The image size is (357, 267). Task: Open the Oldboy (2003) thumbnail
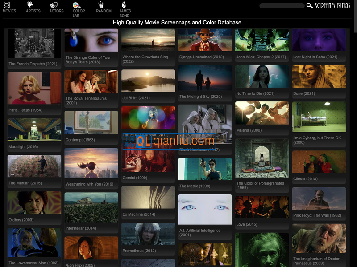point(34,202)
